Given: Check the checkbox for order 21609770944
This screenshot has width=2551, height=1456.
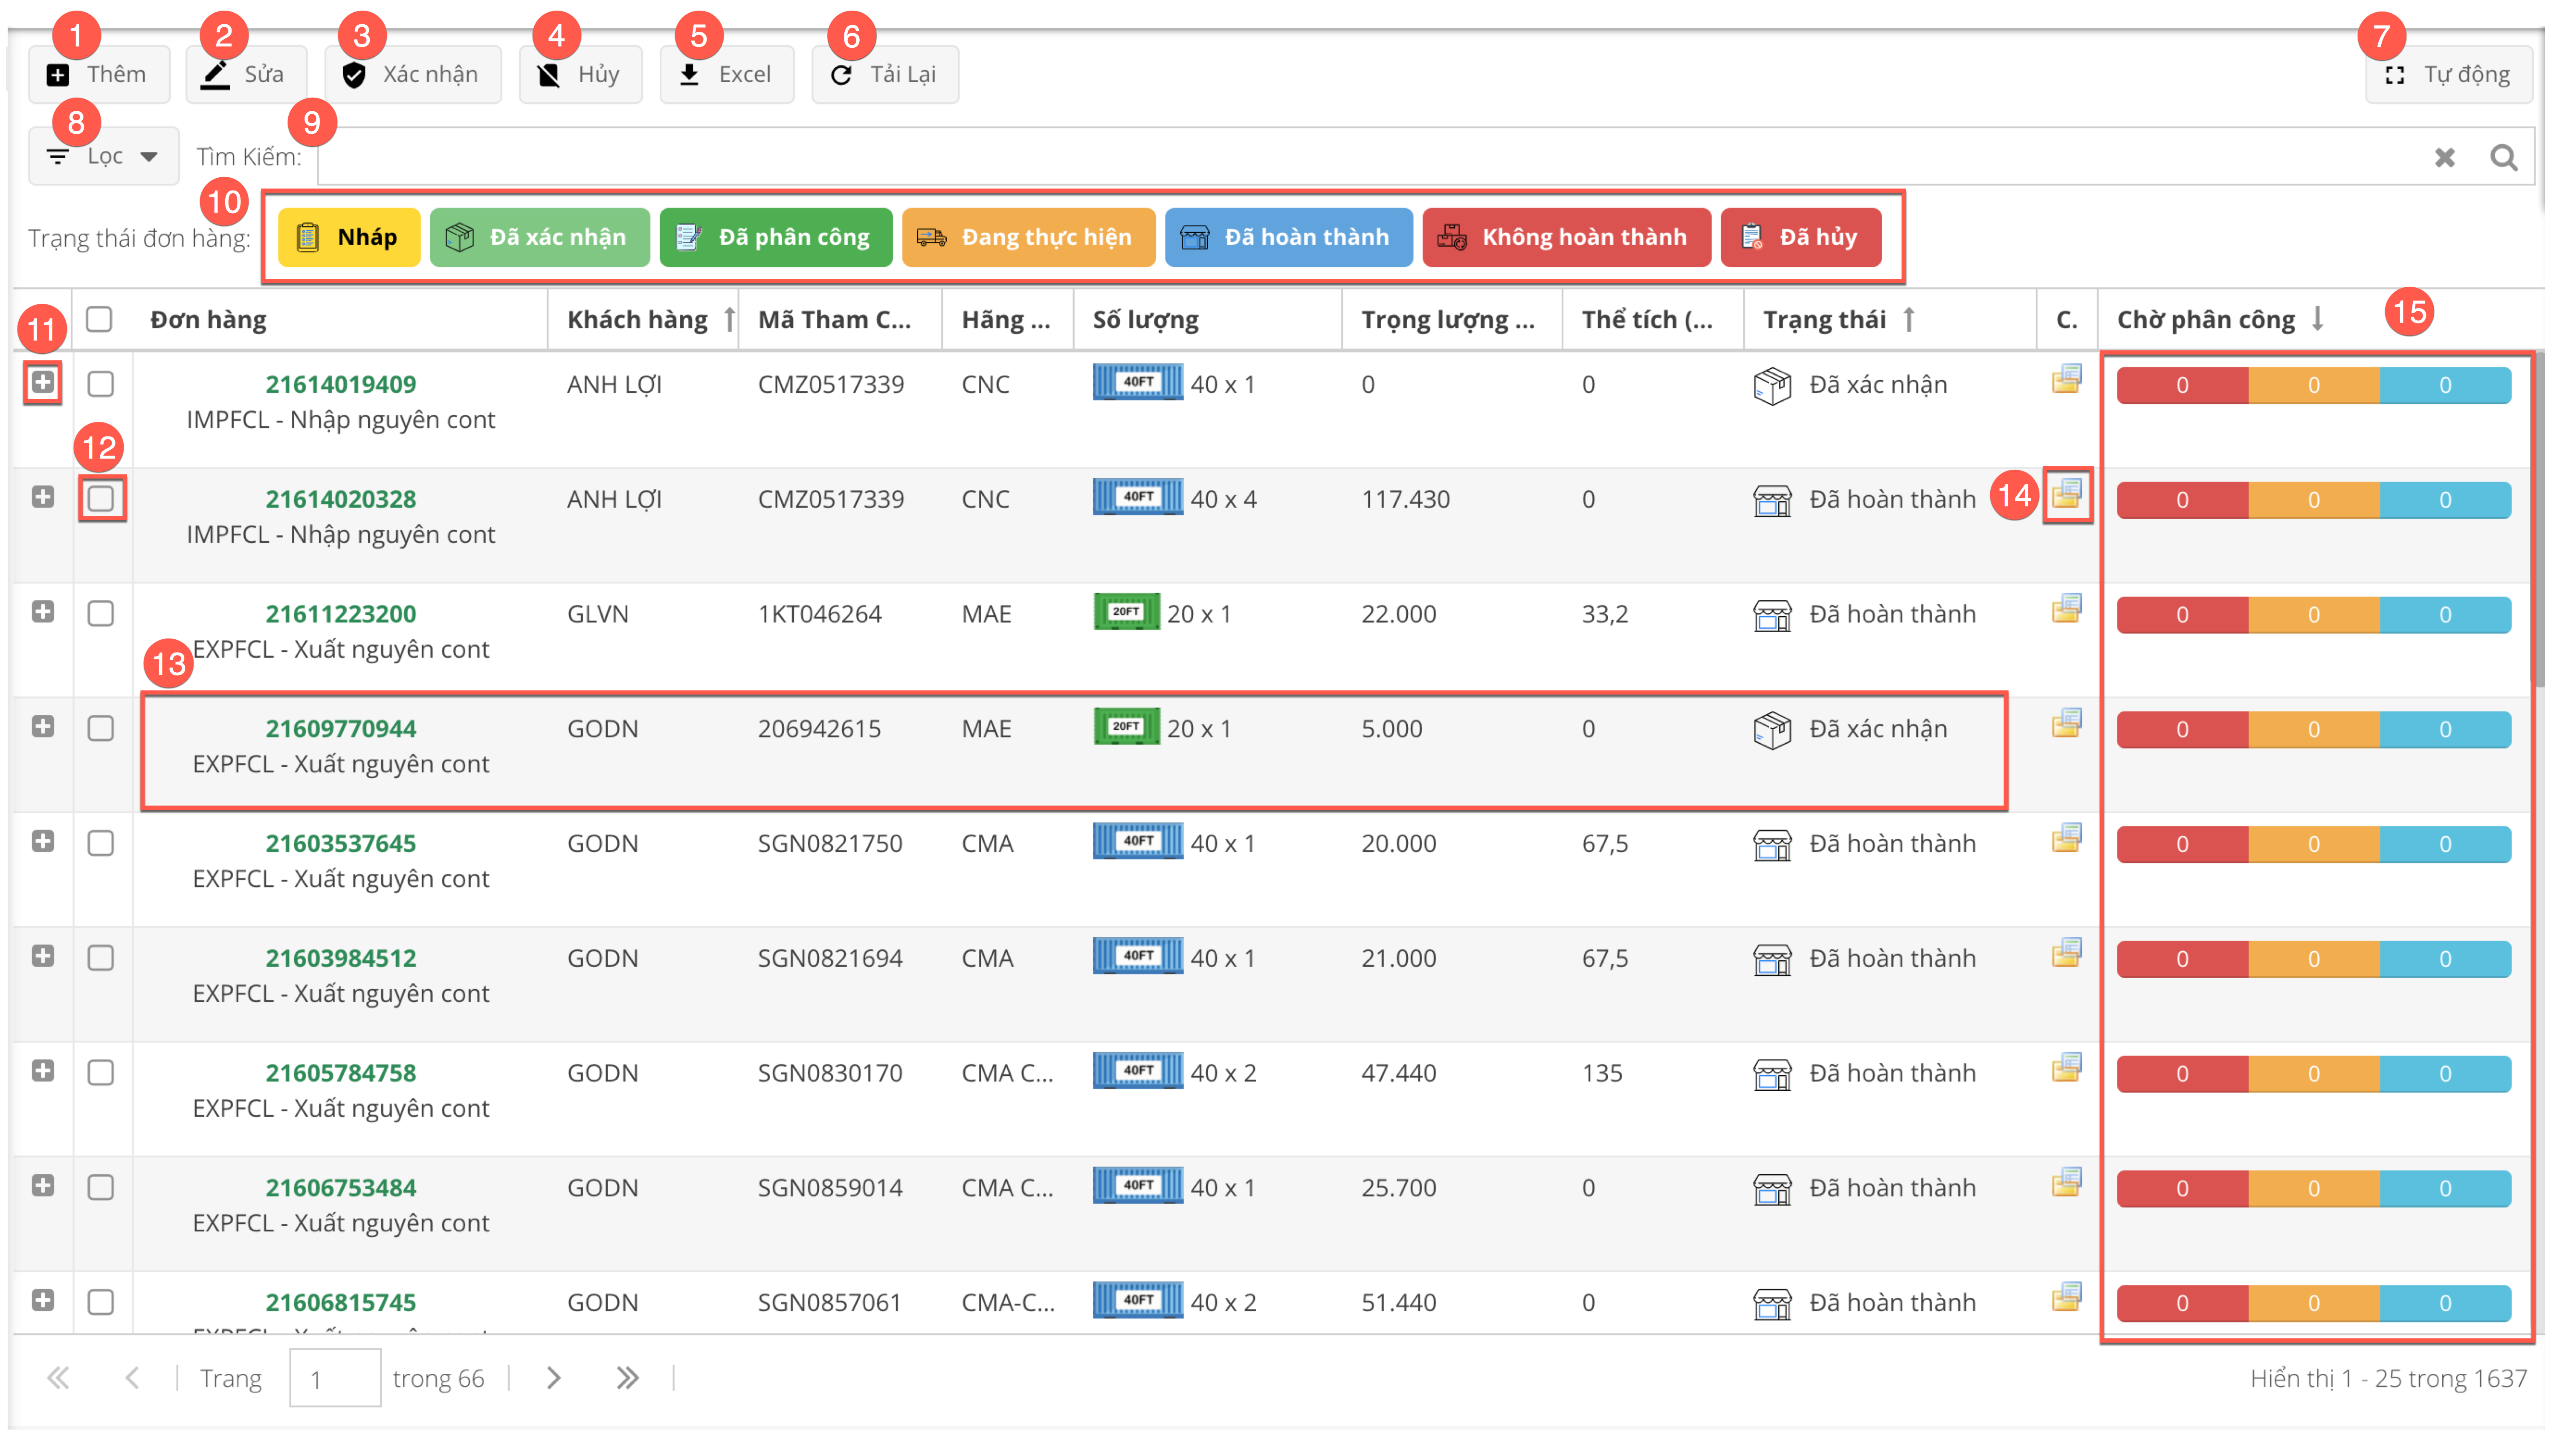Looking at the screenshot, I should 101,728.
